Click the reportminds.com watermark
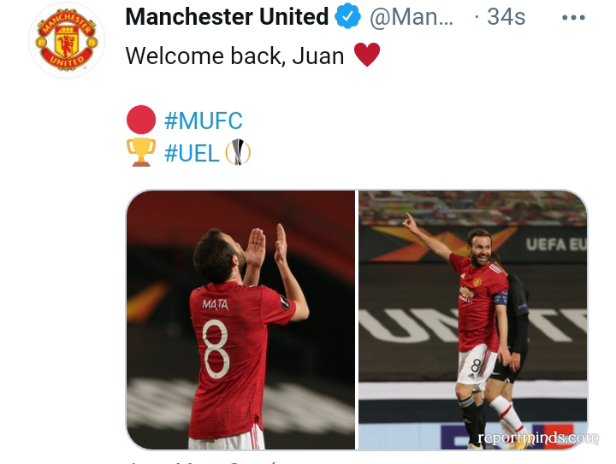Screen dimensions: 616x464 pyautogui.click(x=538, y=438)
